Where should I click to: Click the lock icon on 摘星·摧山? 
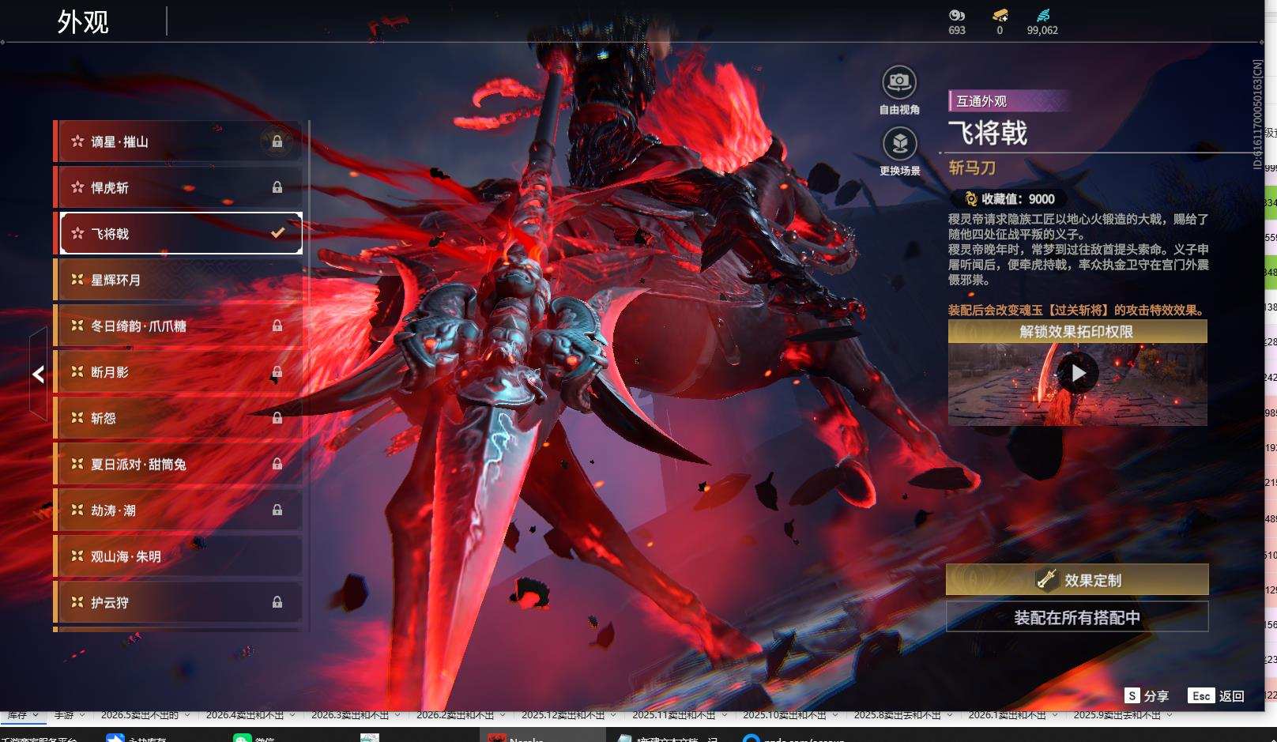(277, 141)
